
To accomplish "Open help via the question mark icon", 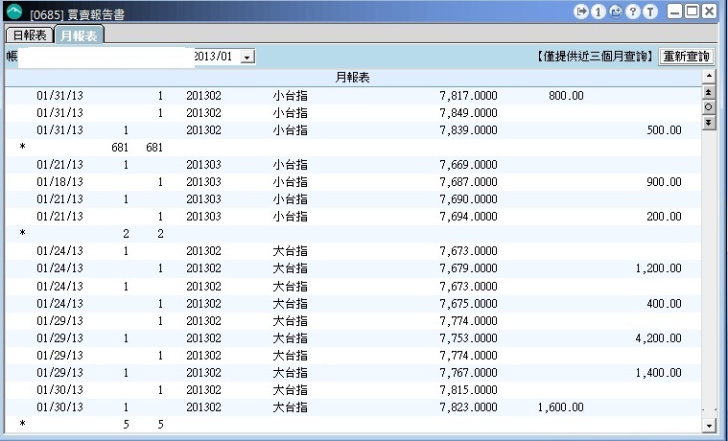I will tap(633, 12).
